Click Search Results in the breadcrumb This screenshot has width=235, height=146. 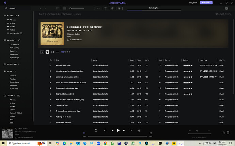coord(44,14)
